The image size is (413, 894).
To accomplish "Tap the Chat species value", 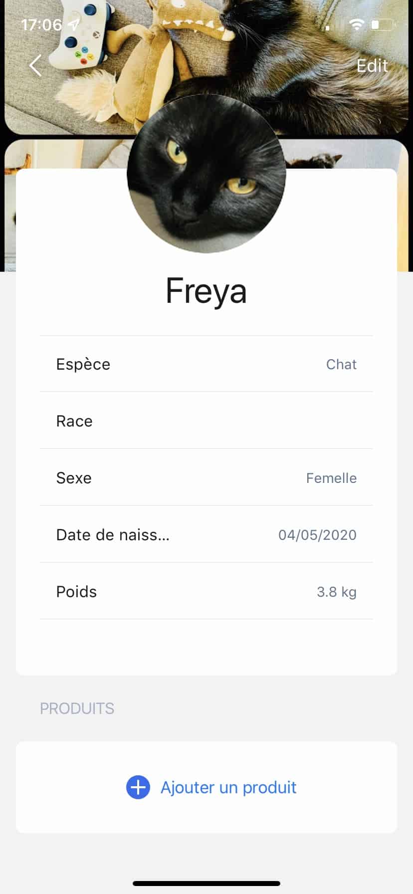I will [341, 364].
